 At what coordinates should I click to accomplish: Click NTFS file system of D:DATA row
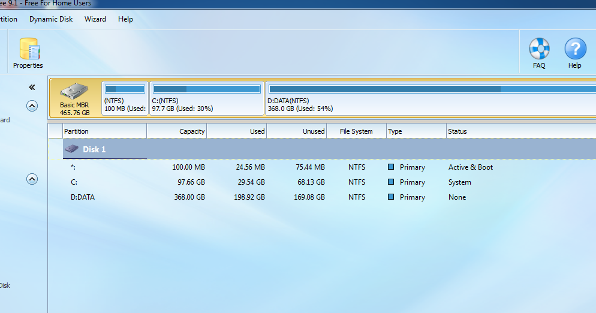click(357, 197)
